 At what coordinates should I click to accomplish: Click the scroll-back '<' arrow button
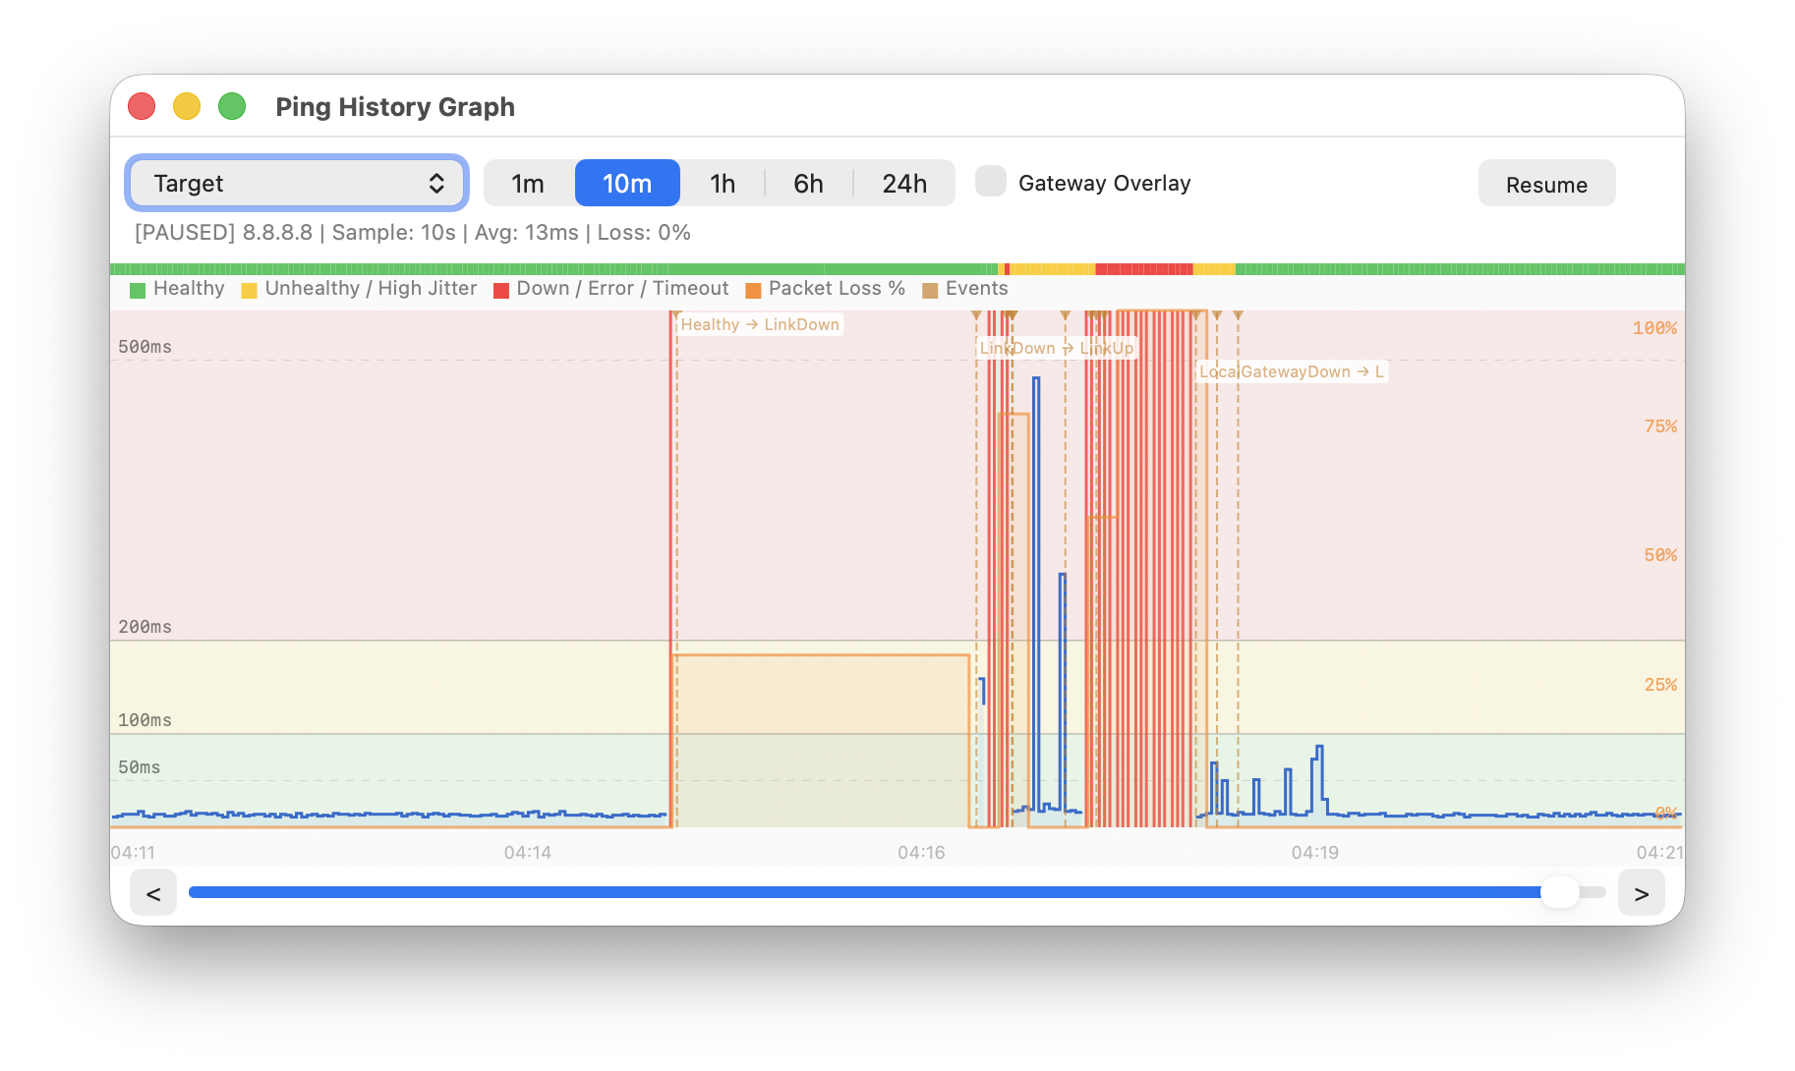point(153,893)
